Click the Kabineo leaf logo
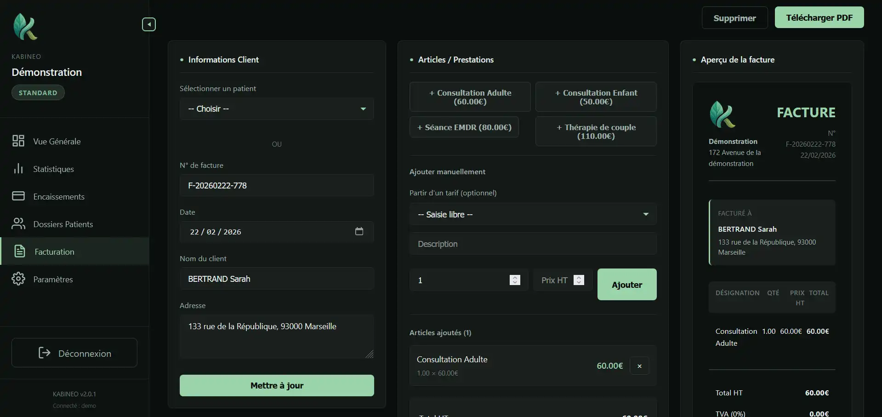Image resolution: width=882 pixels, height=417 pixels. tap(25, 27)
